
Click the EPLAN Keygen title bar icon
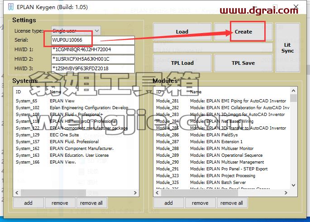tap(11, 7)
